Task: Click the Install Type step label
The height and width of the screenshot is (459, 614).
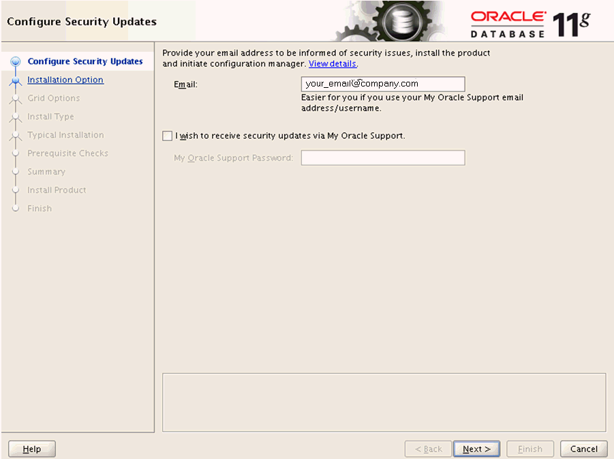Action: pos(50,116)
